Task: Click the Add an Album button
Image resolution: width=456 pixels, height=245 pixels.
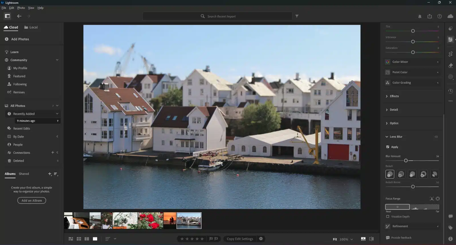Action: click(32, 201)
